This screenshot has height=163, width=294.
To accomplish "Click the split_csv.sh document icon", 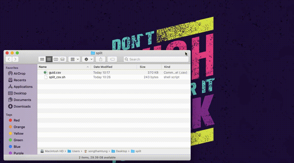I will tap(46, 77).
